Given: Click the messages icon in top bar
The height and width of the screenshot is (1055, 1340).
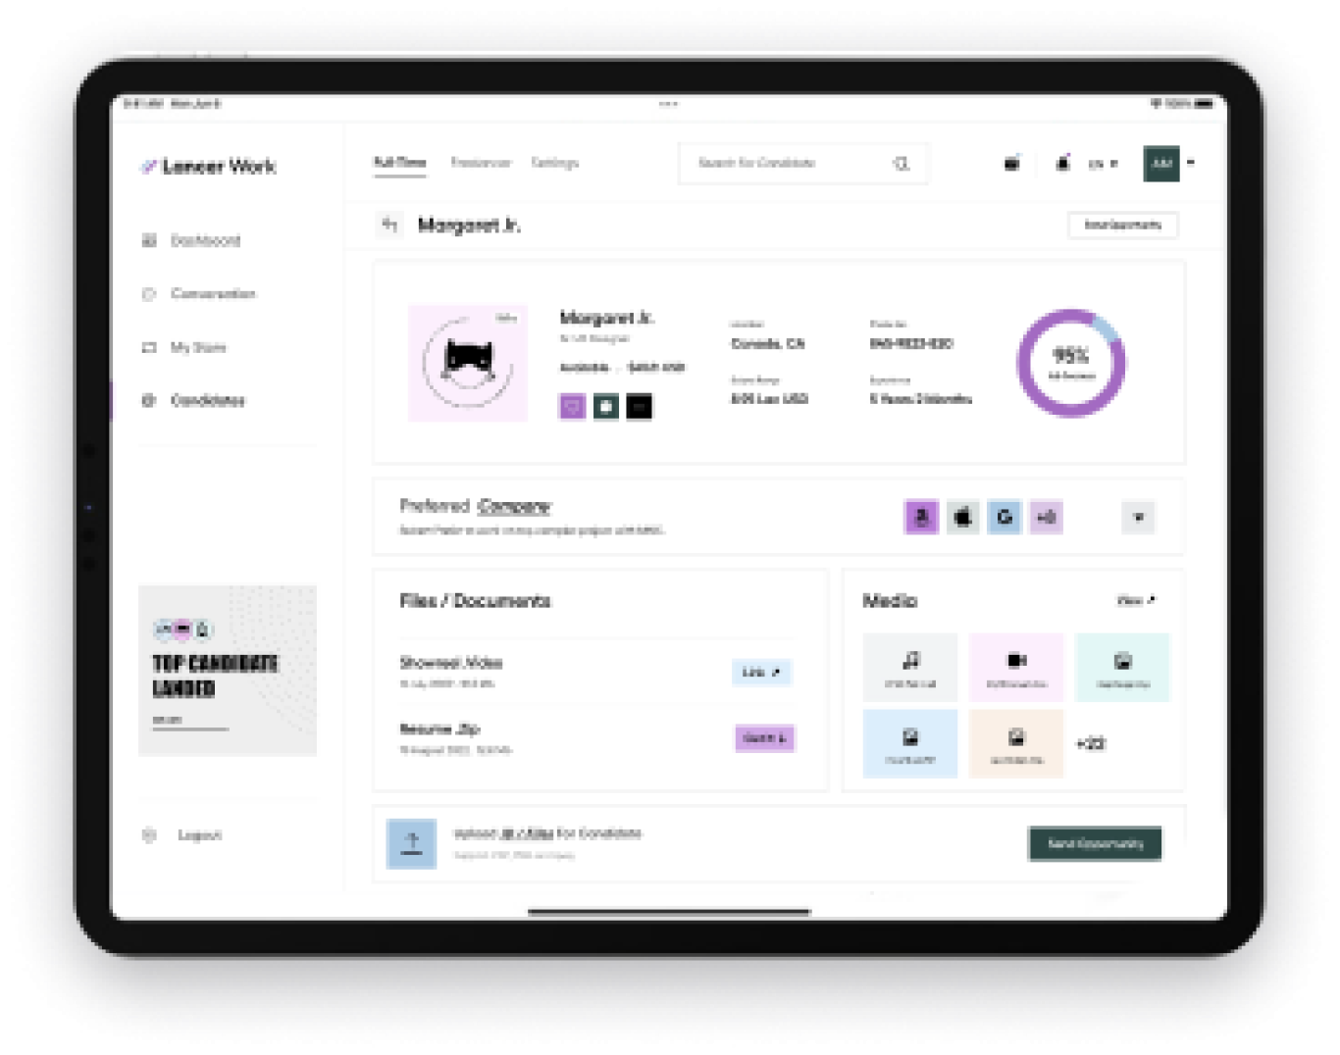Looking at the screenshot, I should (1011, 163).
